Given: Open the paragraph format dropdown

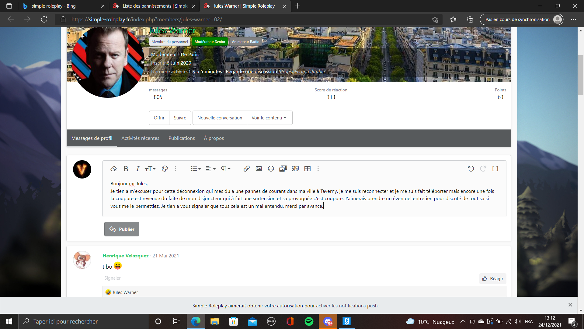Looking at the screenshot, I should [x=225, y=168].
